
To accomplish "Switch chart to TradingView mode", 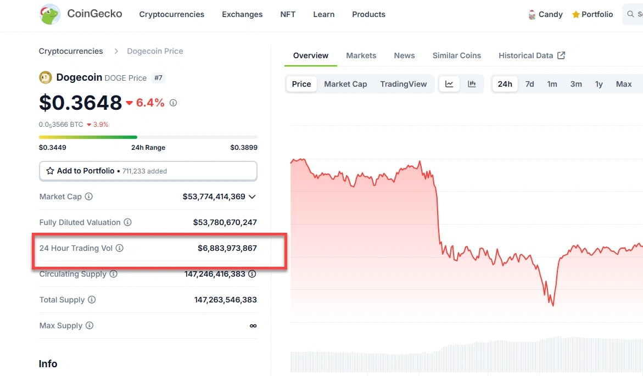I will 403,84.
